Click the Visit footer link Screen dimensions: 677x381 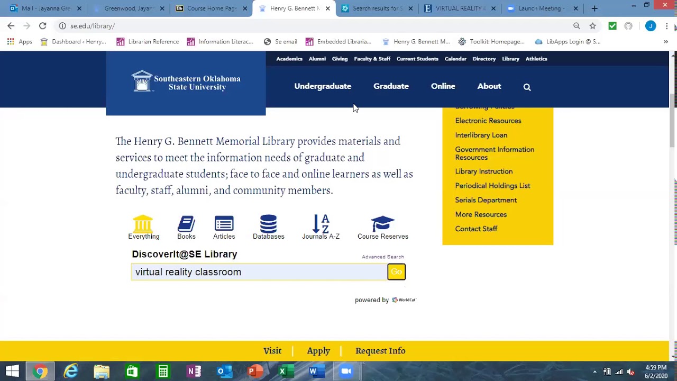(272, 351)
